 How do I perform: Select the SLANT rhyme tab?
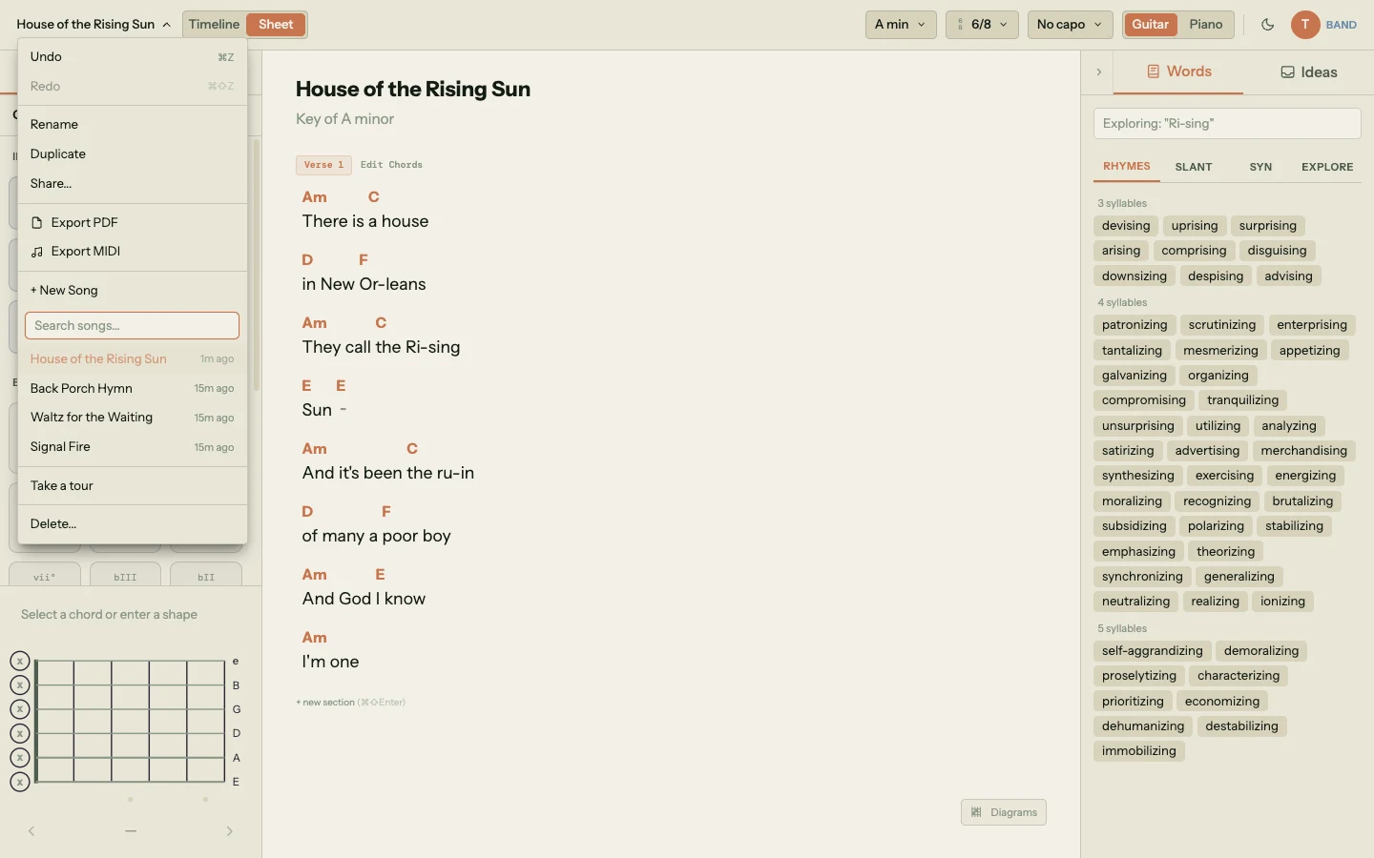(1194, 167)
